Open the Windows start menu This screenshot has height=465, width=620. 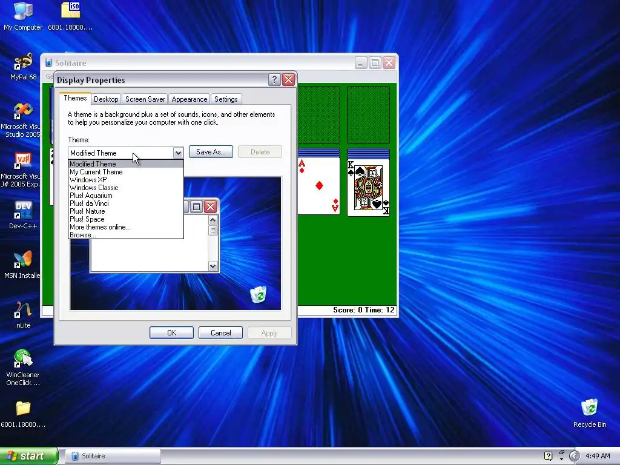tap(28, 456)
